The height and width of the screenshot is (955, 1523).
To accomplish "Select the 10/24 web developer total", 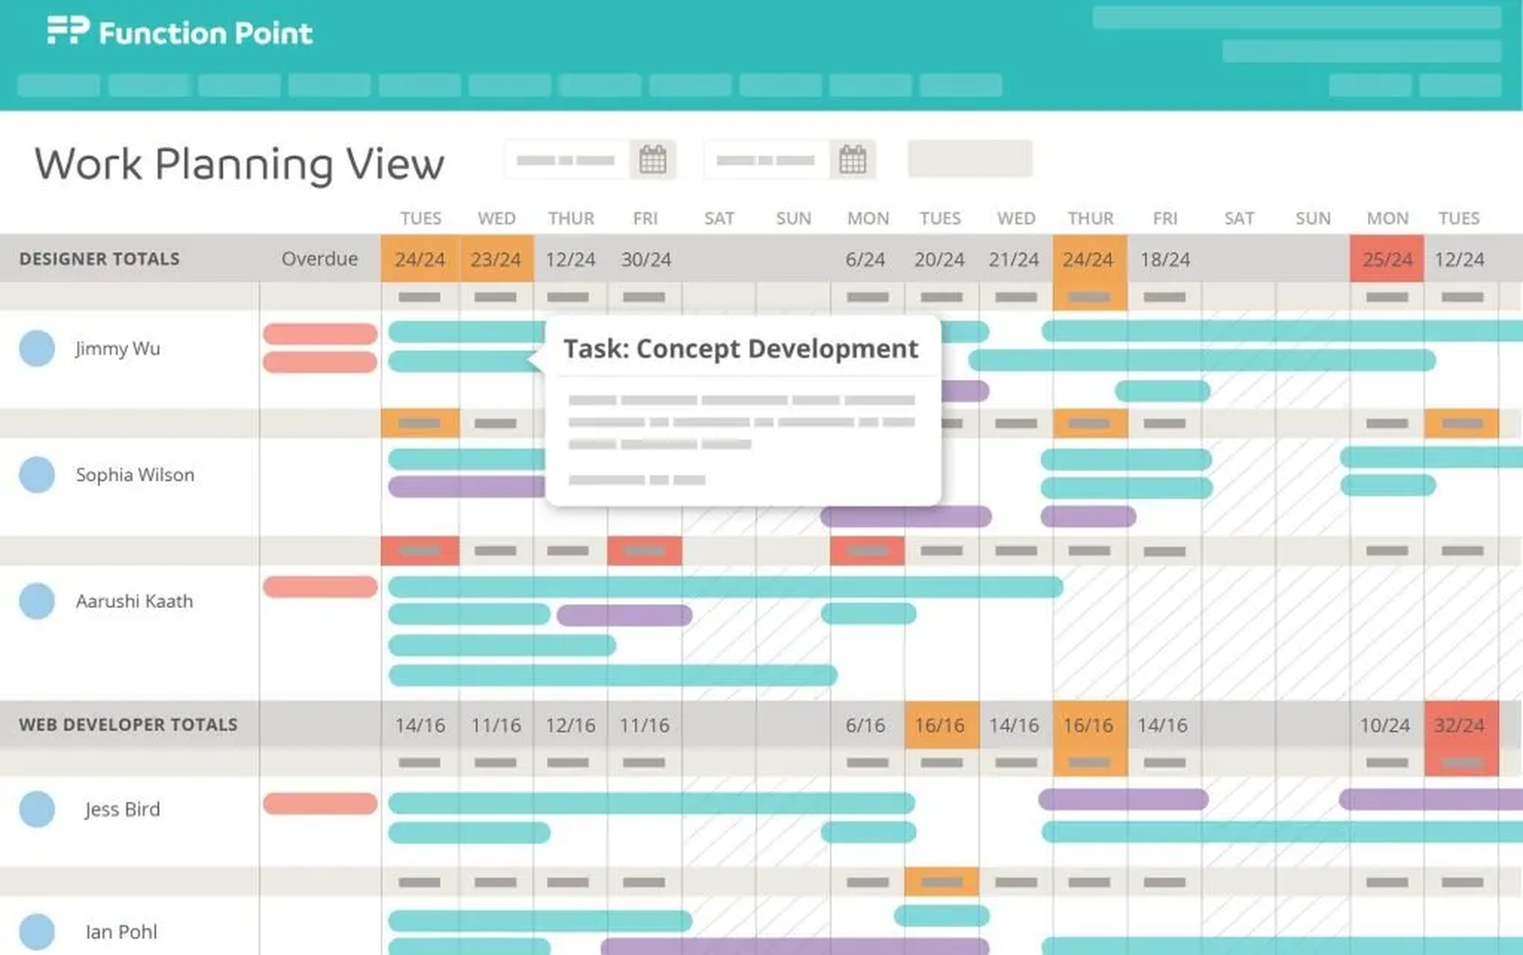I will (x=1385, y=725).
